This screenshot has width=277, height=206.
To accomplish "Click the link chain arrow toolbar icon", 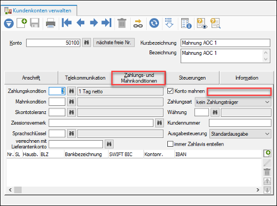I will click(138, 23).
